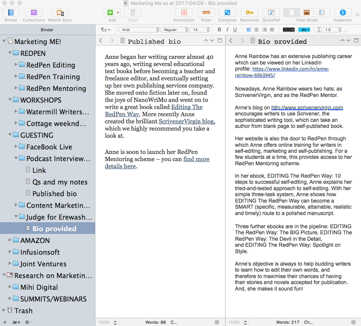This screenshot has height=326, width=361.
Task: Select the Link document in binder
Action: click(39, 171)
